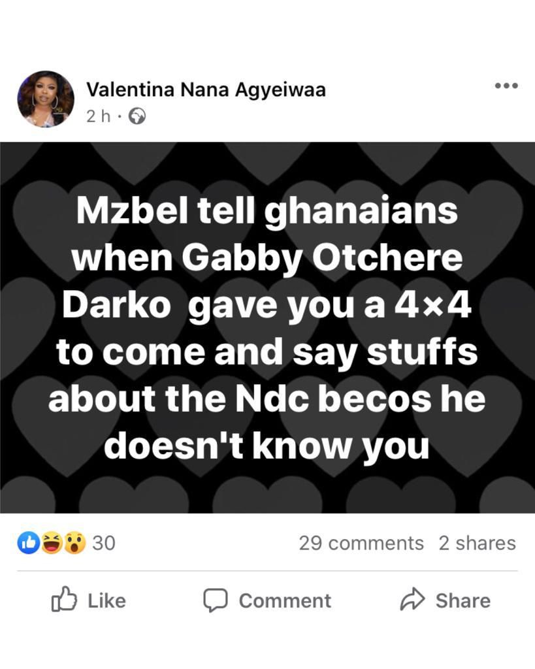This screenshot has height=669, width=535.
Task: Click the Wow surprised reaction emoji
Action: (74, 543)
